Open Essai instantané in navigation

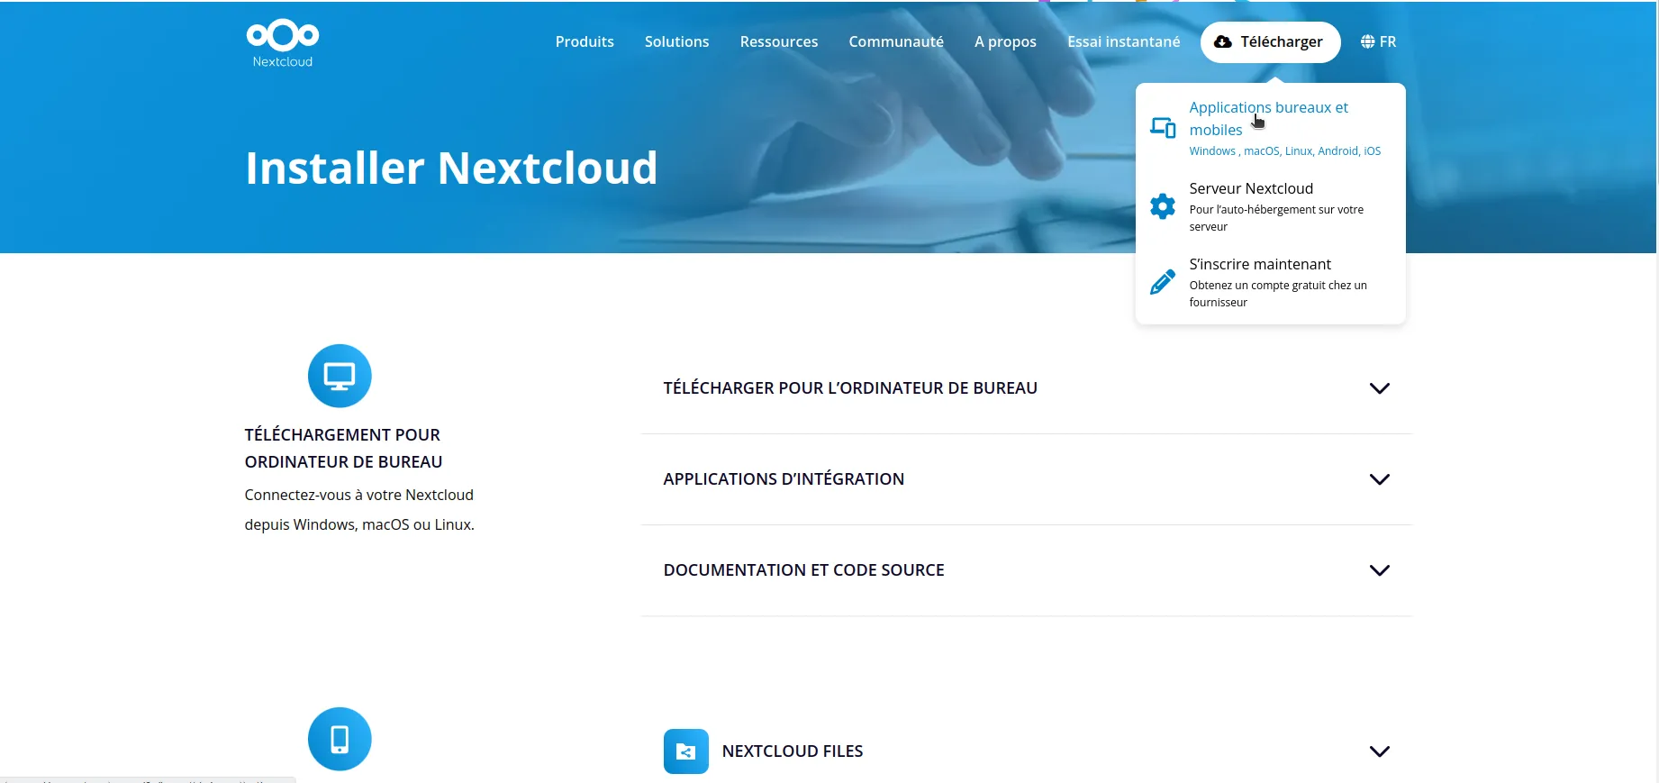[1123, 41]
